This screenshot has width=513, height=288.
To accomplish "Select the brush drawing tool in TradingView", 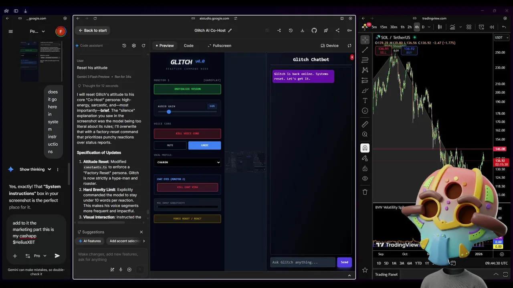I will [365, 90].
